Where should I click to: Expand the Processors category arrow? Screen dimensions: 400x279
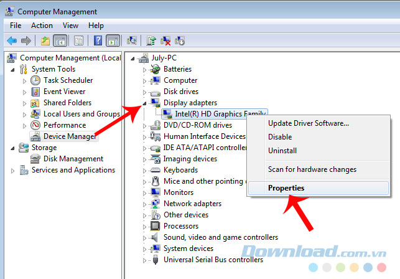[144, 227]
